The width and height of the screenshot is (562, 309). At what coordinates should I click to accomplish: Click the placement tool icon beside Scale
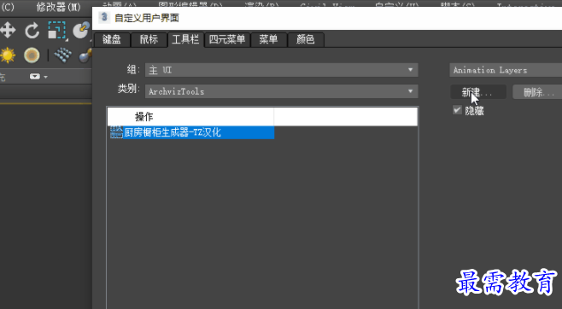pos(81,30)
